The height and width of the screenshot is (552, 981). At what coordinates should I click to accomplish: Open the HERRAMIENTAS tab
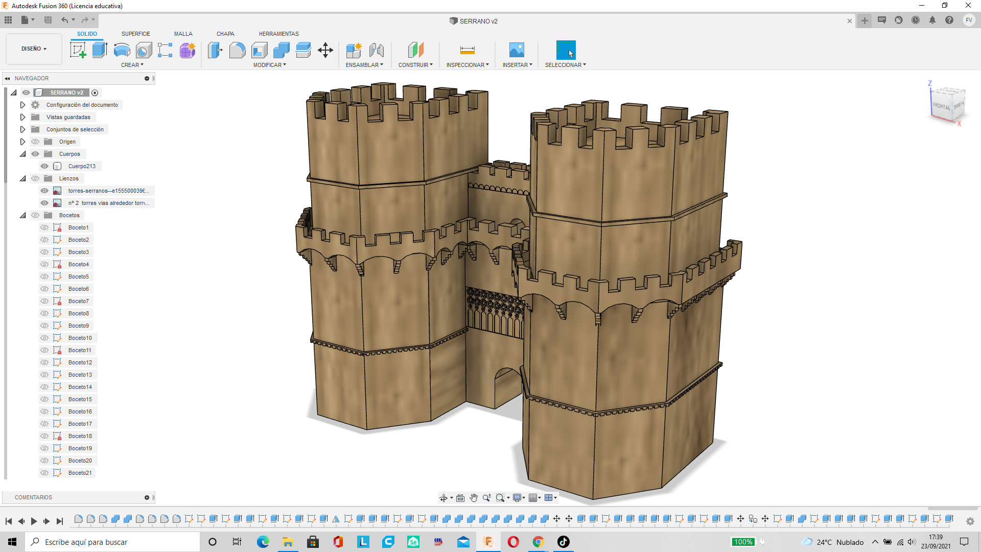[x=278, y=34]
